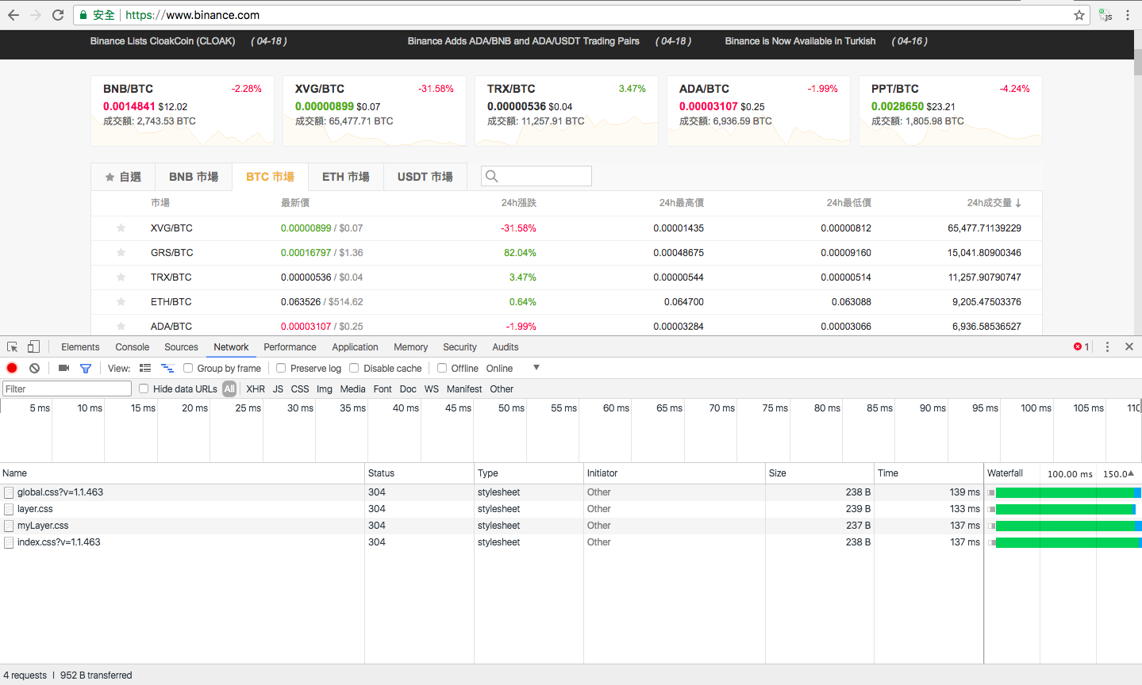The width and height of the screenshot is (1142, 685).
Task: Check the Disable cache option
Action: pyautogui.click(x=354, y=368)
